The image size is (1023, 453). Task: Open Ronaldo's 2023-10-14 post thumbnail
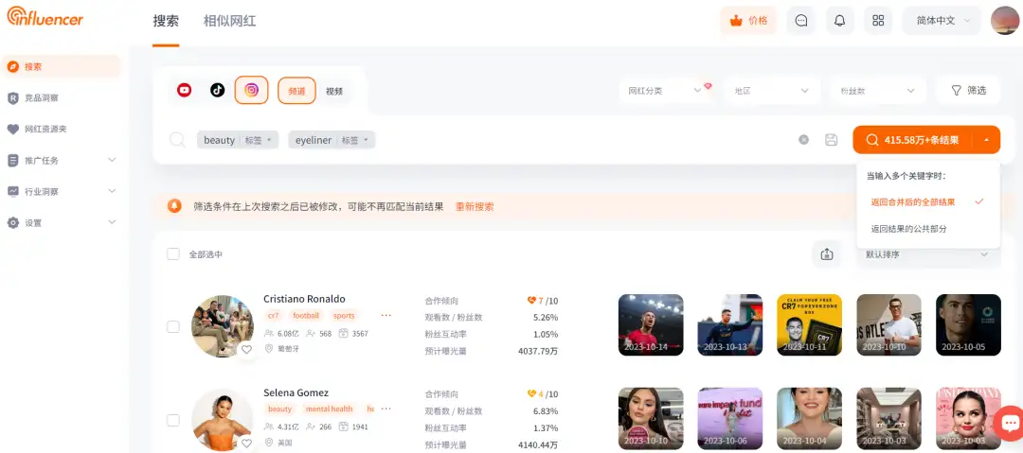(x=651, y=324)
